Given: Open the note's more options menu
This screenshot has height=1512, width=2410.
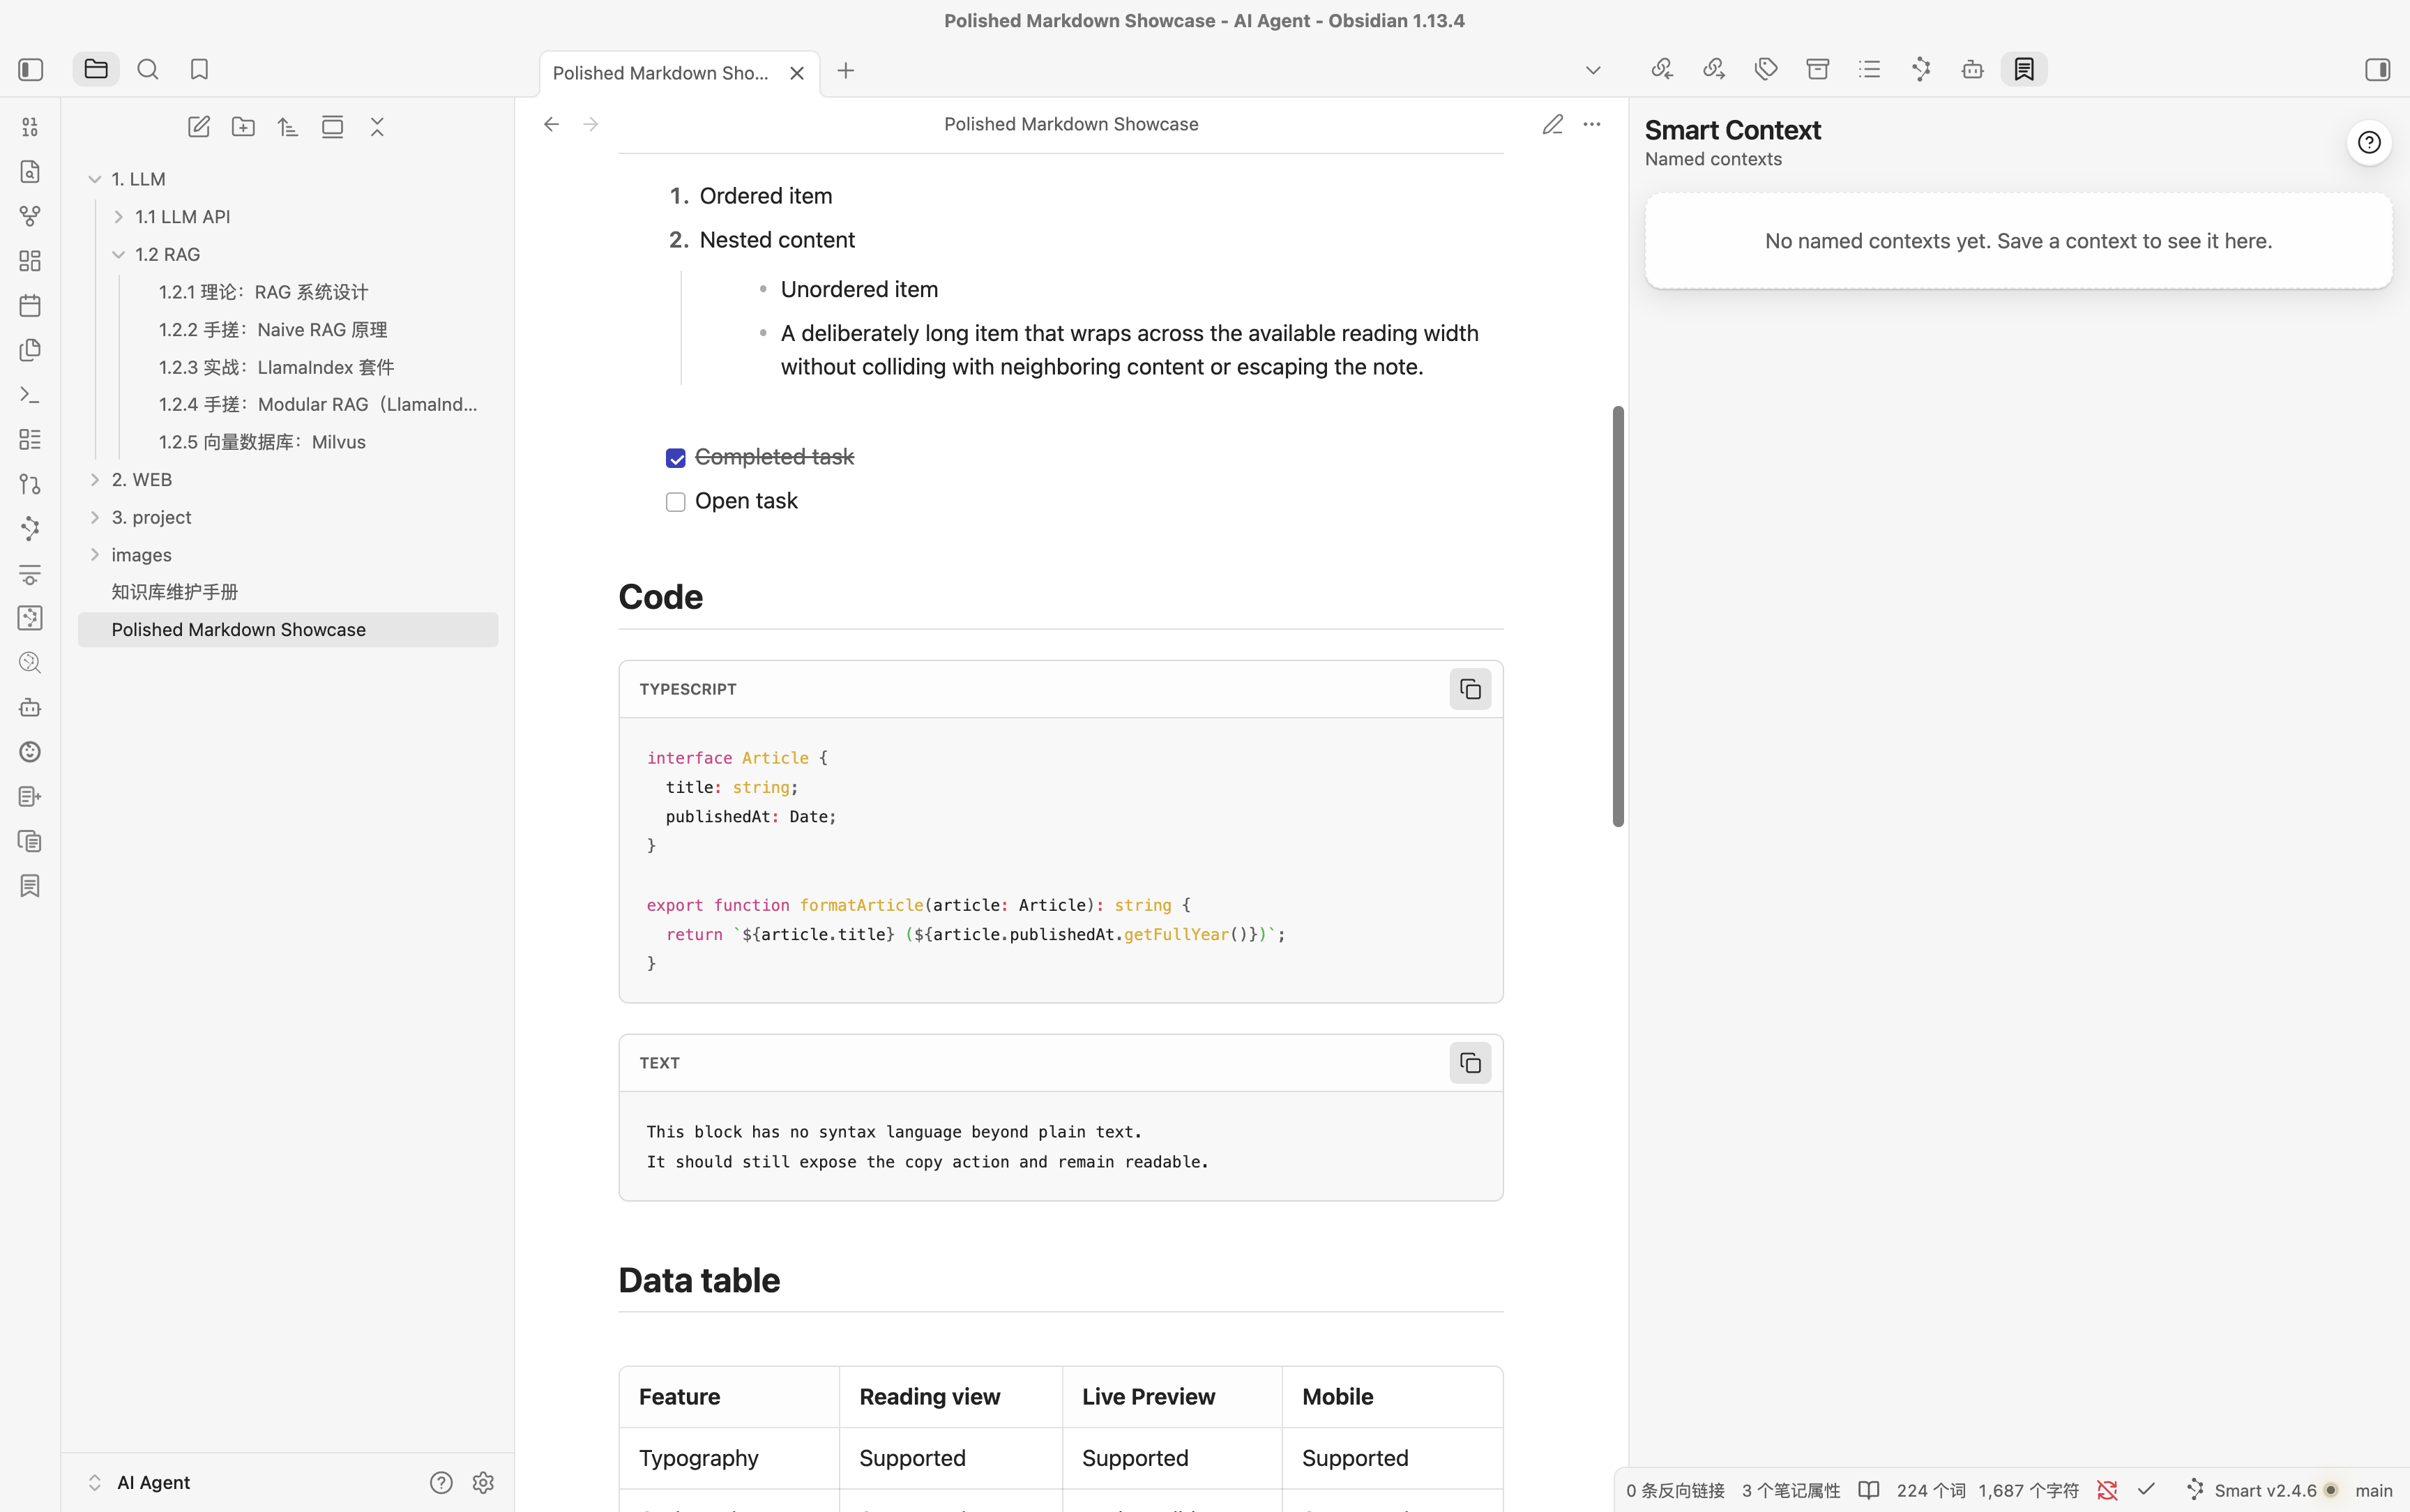Looking at the screenshot, I should (1592, 125).
